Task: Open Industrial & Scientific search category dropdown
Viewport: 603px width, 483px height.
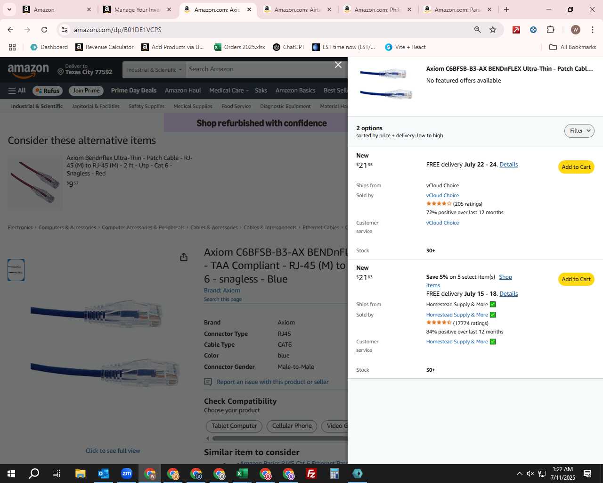Action: click(154, 70)
